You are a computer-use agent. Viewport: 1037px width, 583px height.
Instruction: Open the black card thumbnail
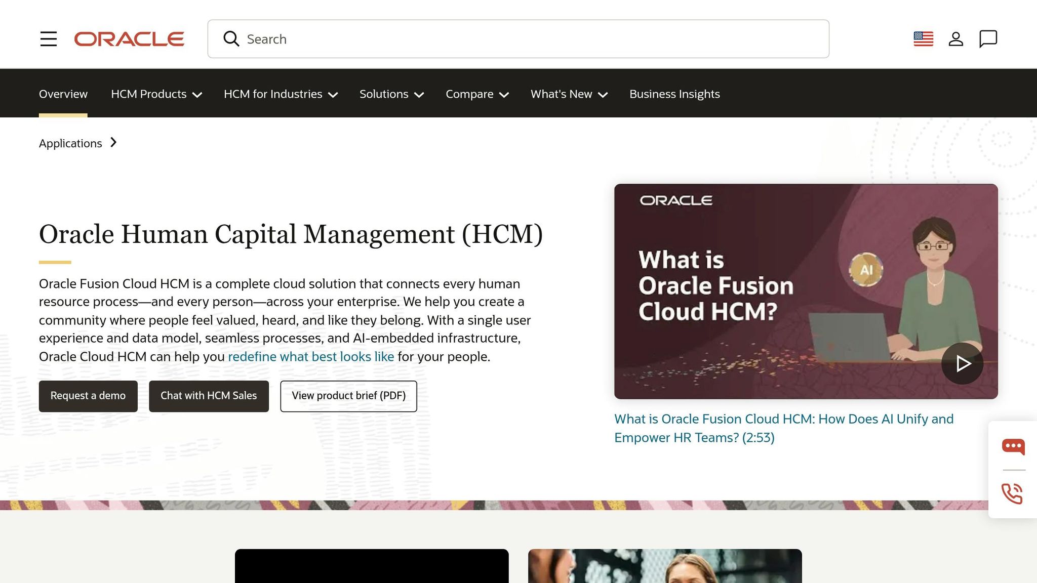(x=372, y=566)
